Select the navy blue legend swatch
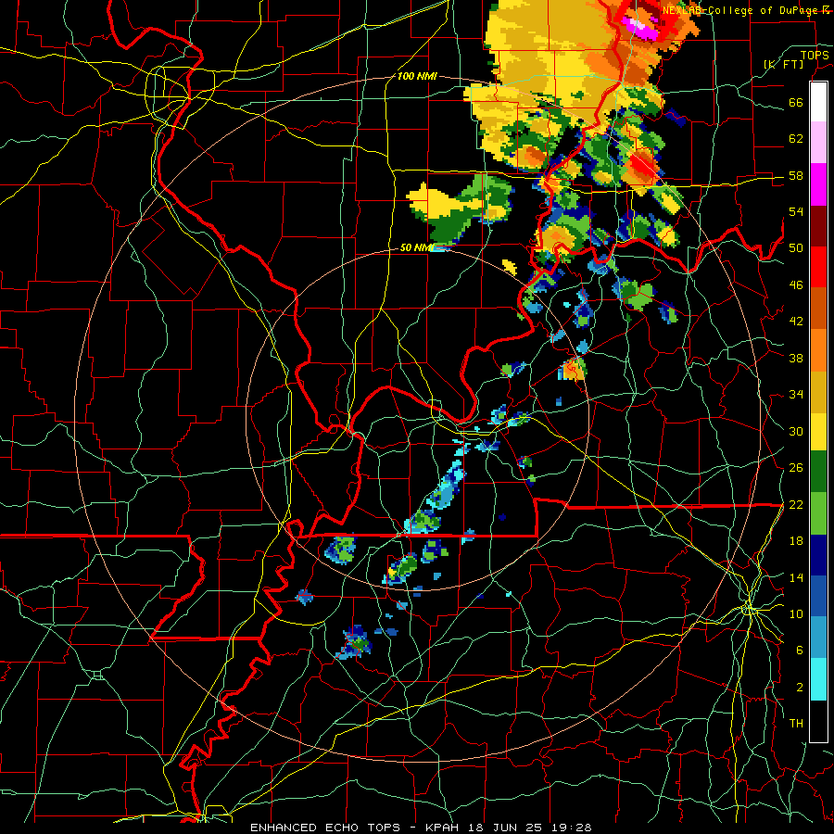 coord(818,555)
